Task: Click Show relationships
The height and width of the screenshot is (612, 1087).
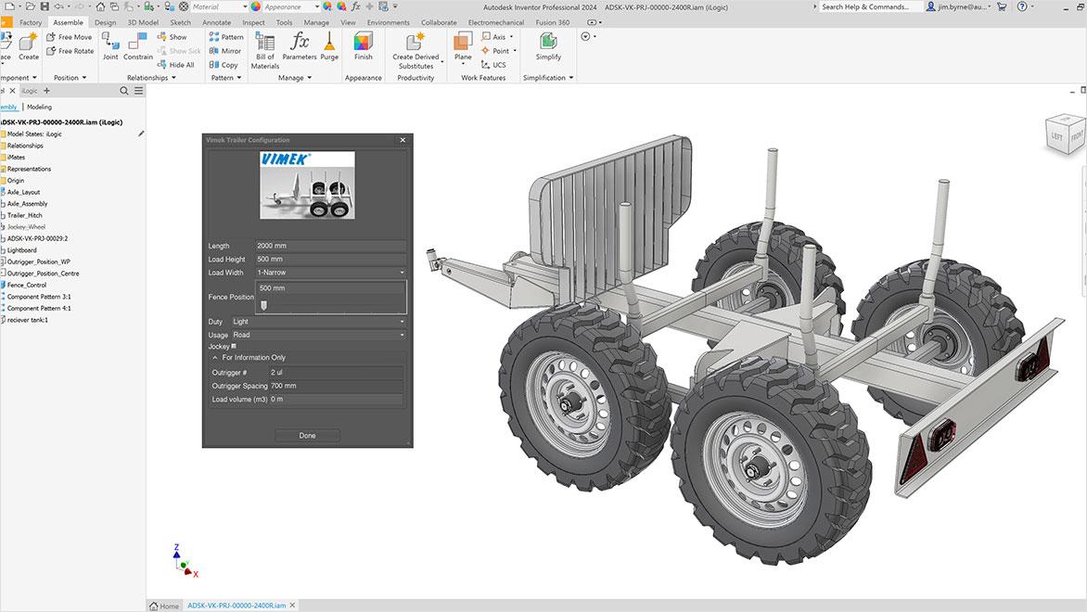Action: (x=172, y=37)
